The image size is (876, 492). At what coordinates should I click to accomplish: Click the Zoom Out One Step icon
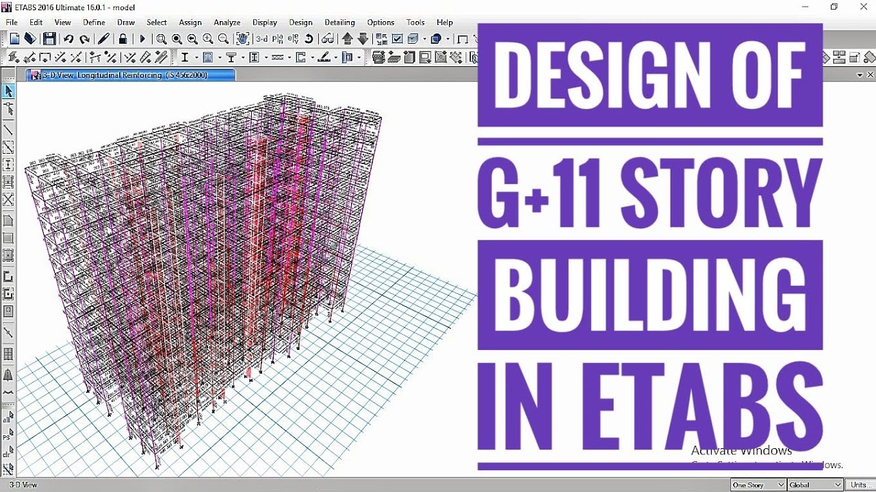223,39
